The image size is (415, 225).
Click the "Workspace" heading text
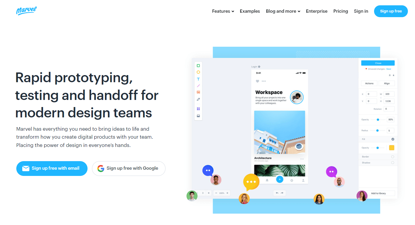pos(269,92)
